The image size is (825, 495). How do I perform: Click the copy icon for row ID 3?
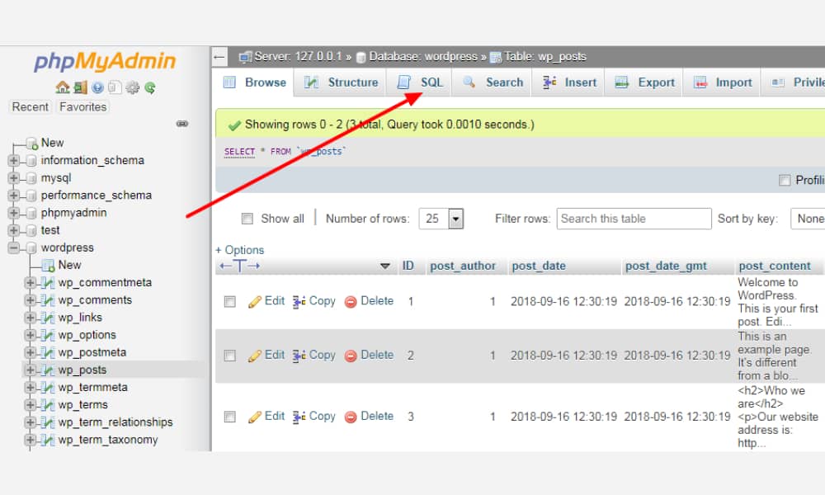[x=299, y=417]
